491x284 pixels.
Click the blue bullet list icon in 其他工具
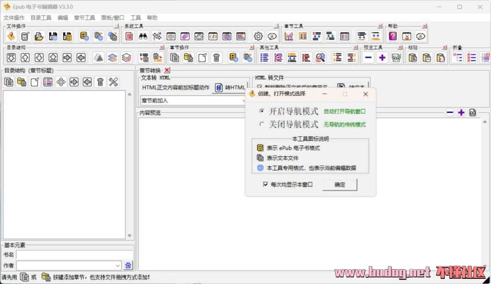point(264,58)
